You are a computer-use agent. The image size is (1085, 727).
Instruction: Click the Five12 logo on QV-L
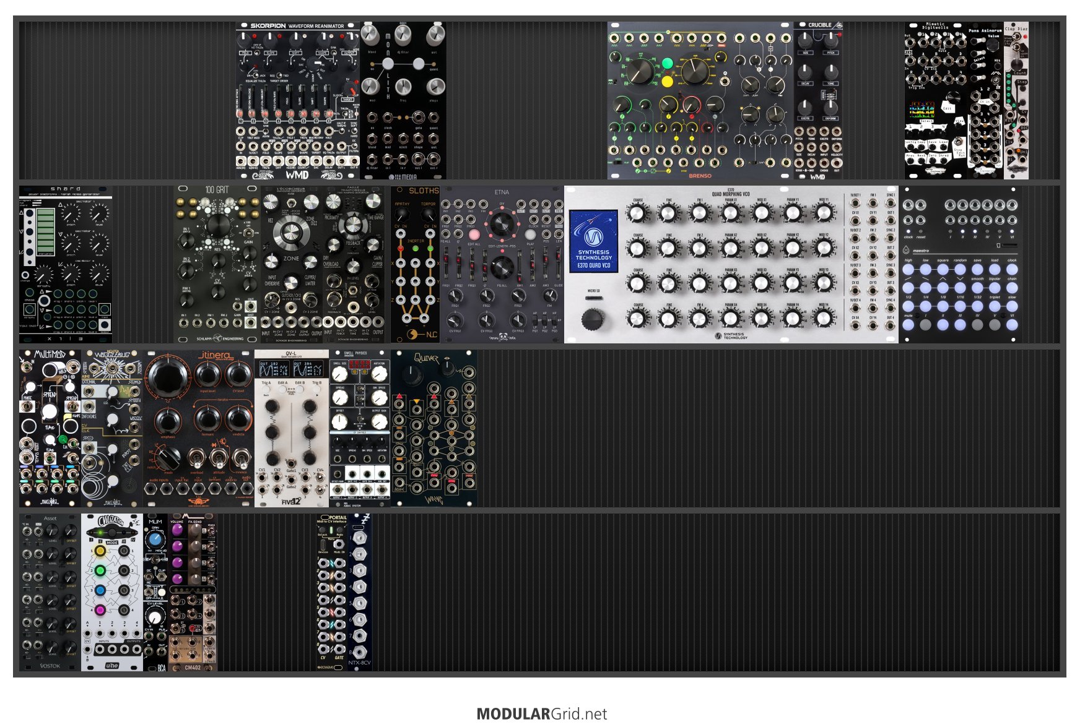tap(291, 501)
